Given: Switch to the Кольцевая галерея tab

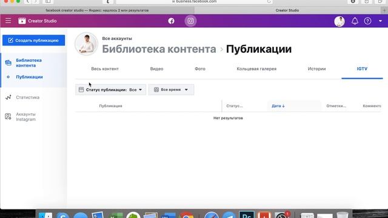Looking at the screenshot, I should tap(256, 68).
